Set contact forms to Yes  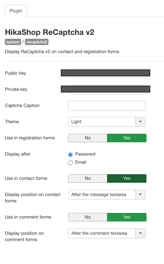tap(127, 178)
